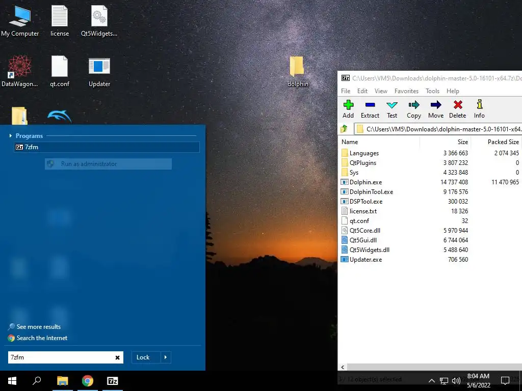Click the taskbar clock and date
Screen dimensions: 522x391
[478, 381]
